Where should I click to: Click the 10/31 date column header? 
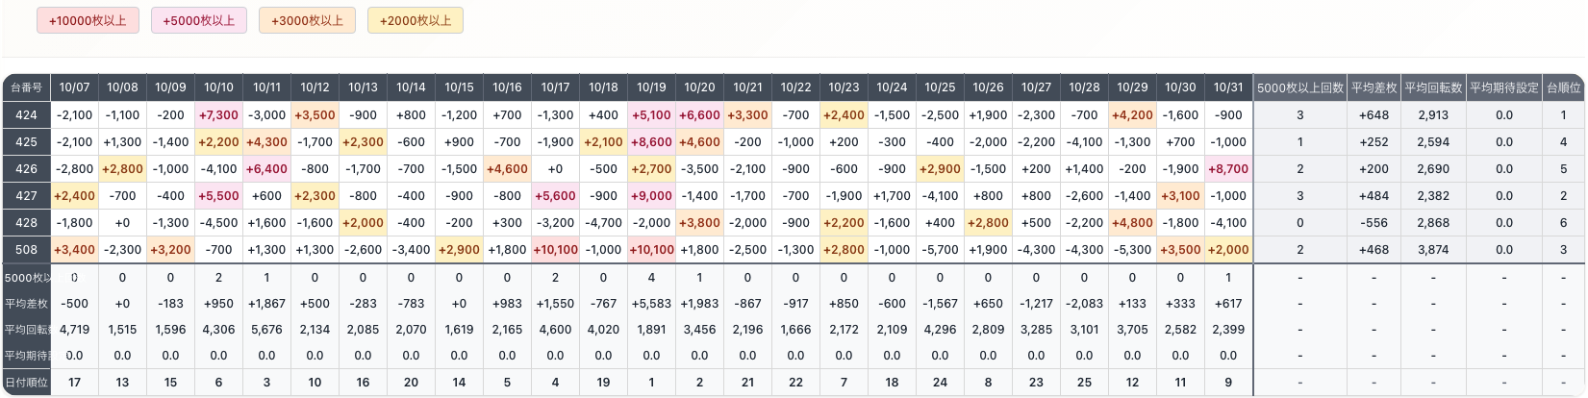pos(1228,87)
